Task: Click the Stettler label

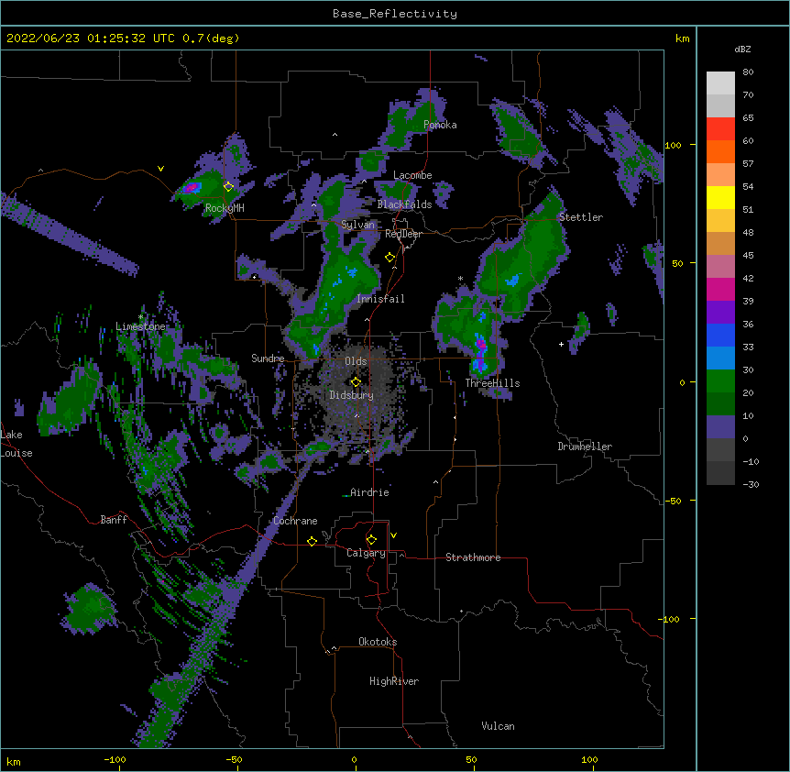Action: click(x=581, y=217)
